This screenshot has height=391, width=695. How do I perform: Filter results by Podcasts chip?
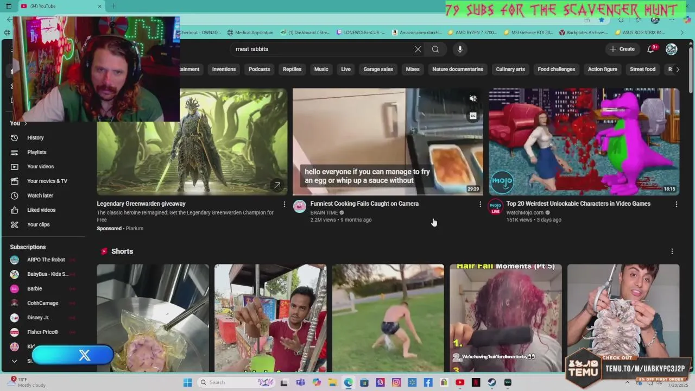[x=259, y=70]
